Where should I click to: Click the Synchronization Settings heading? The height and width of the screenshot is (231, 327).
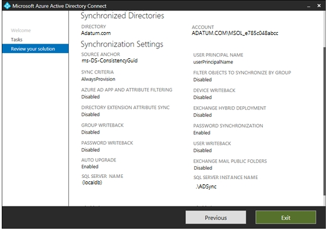(122, 44)
